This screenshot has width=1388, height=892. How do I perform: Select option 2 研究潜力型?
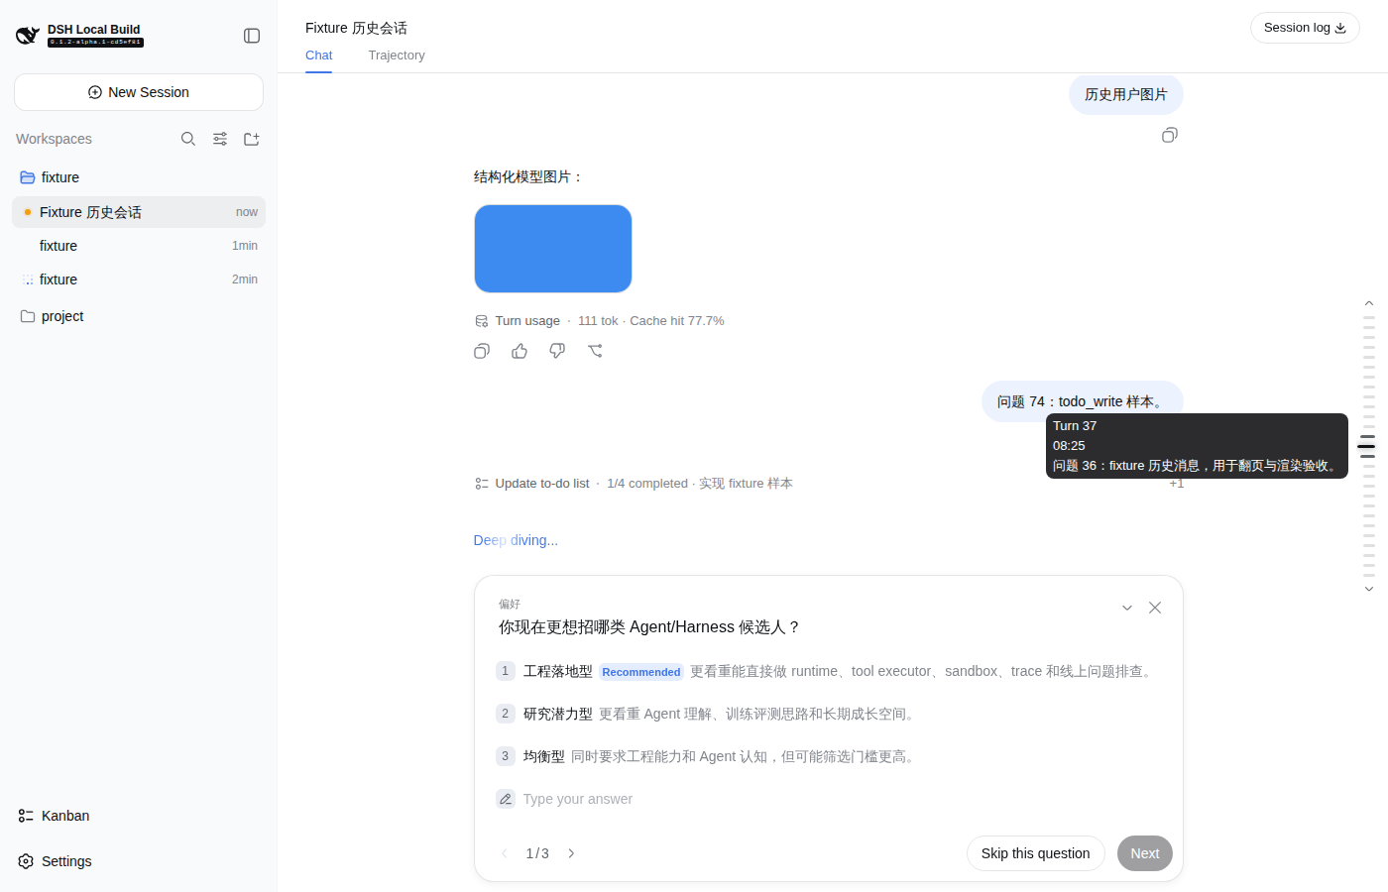coord(828,714)
